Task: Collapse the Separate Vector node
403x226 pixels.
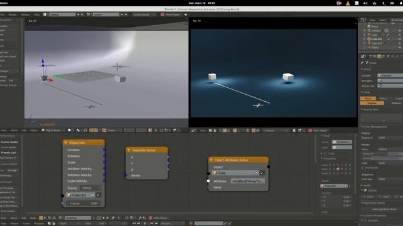Action: point(128,151)
